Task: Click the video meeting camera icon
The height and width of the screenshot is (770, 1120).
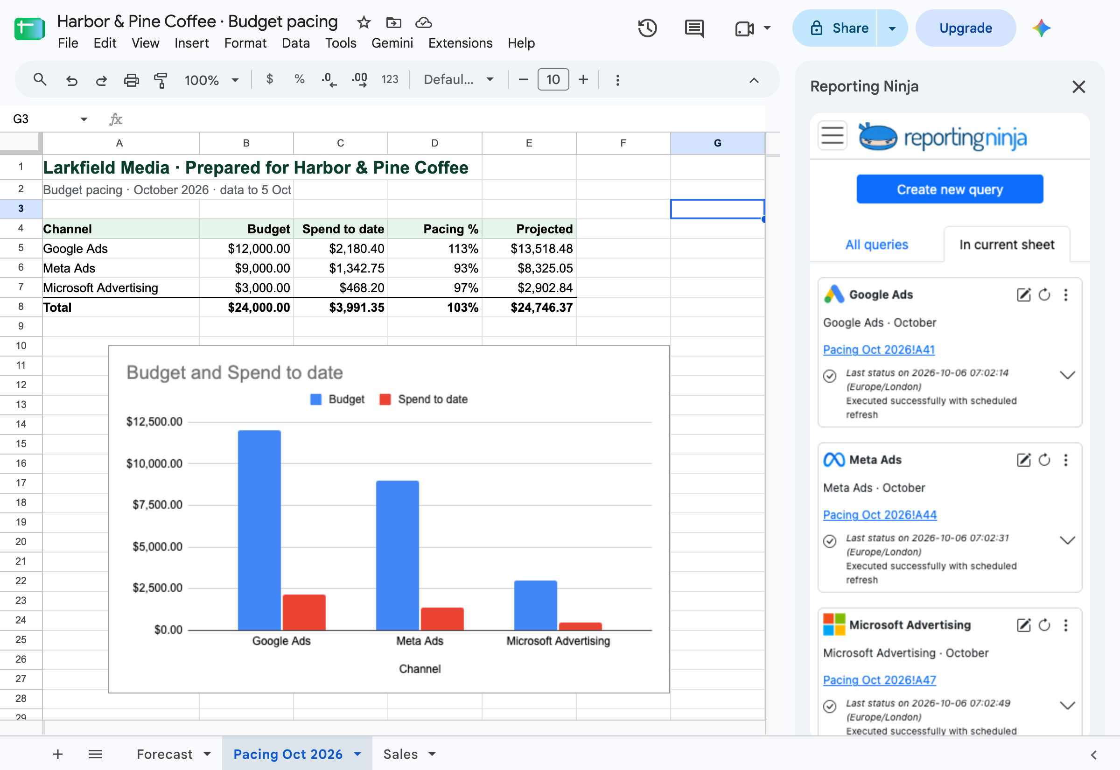Action: [744, 28]
